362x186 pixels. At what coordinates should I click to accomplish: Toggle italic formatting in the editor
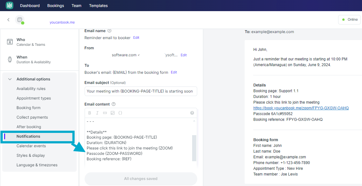click(97, 113)
